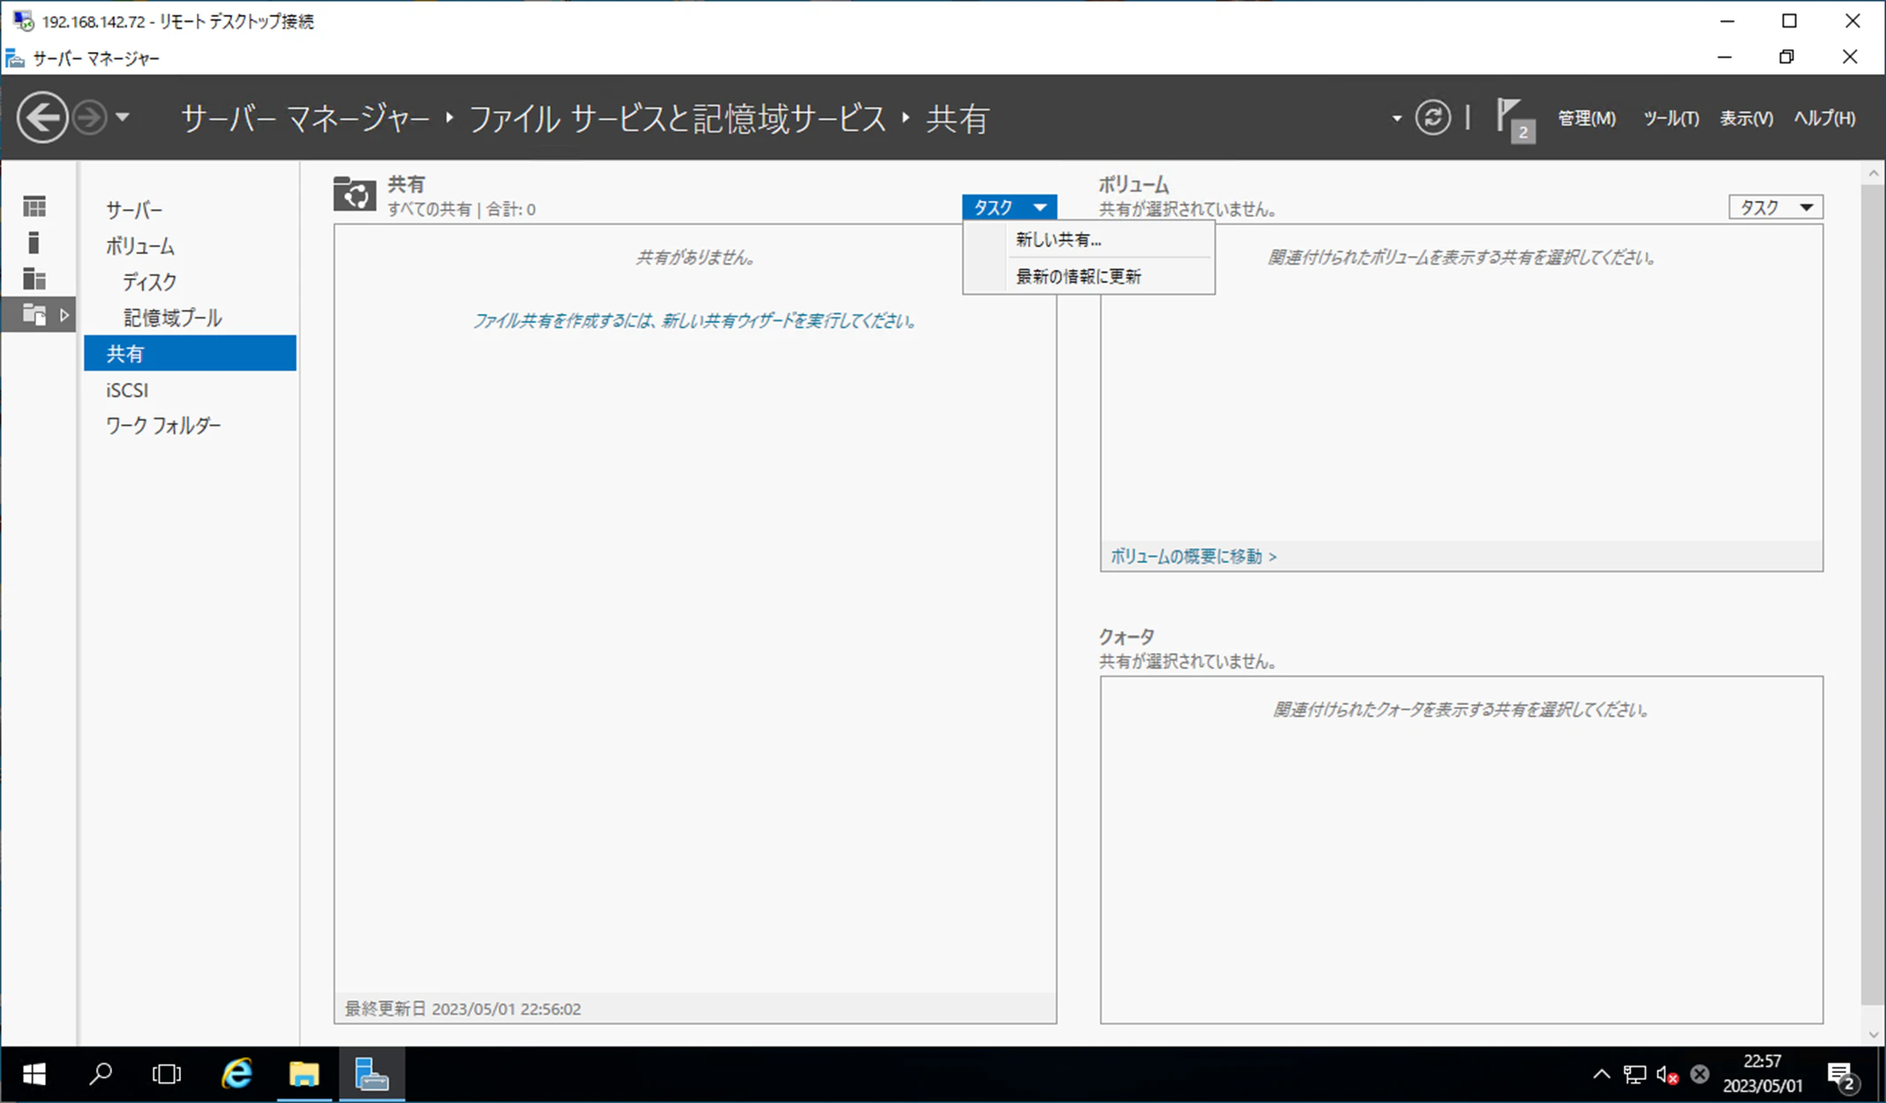
Task: Collapse the 共有 タスク dropdown
Action: pyautogui.click(x=1010, y=207)
